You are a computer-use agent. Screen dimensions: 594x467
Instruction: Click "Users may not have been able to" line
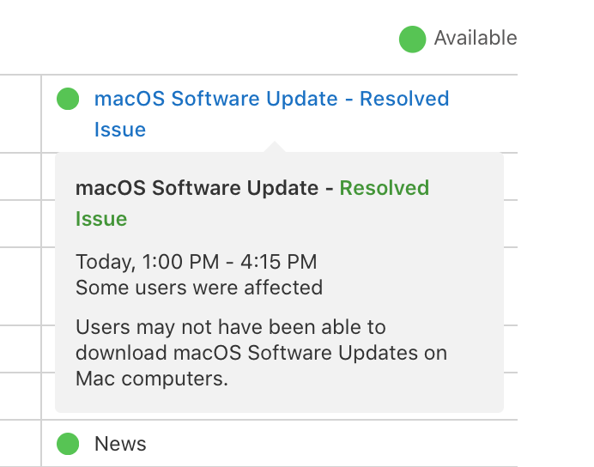[231, 328]
